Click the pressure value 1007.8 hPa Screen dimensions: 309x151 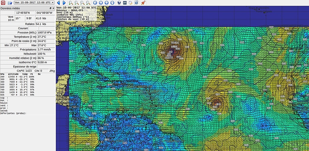[46, 33]
